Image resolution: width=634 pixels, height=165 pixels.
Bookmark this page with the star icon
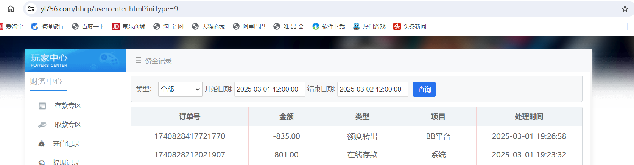click(x=625, y=9)
